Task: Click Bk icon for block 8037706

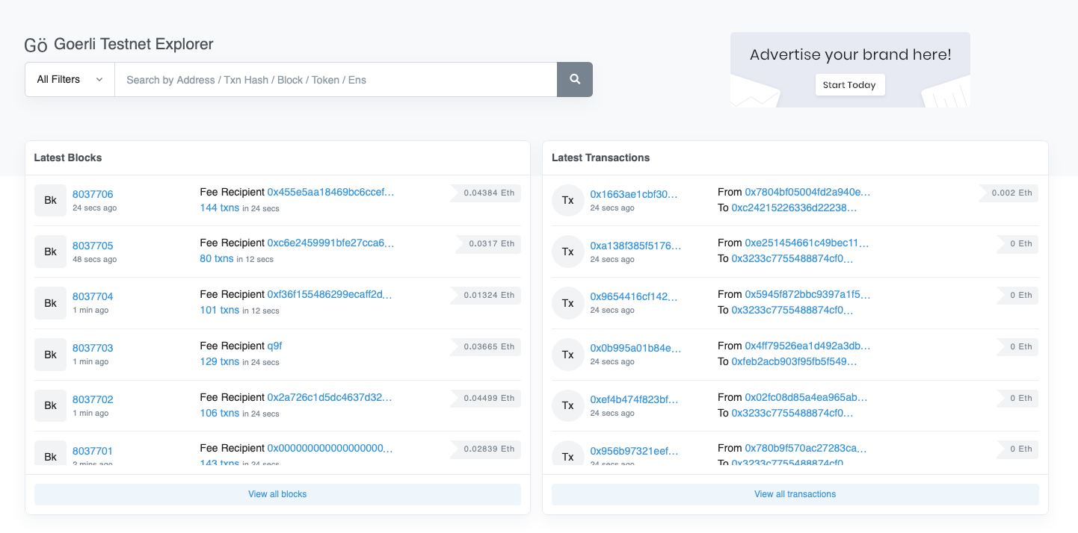Action: coord(50,200)
